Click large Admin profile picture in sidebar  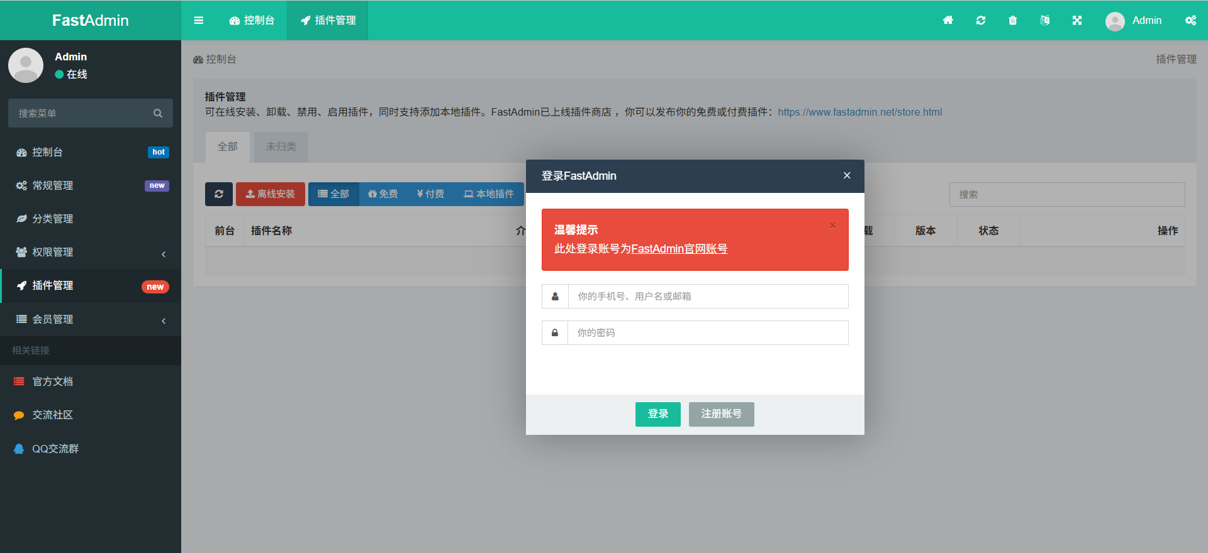pos(26,65)
